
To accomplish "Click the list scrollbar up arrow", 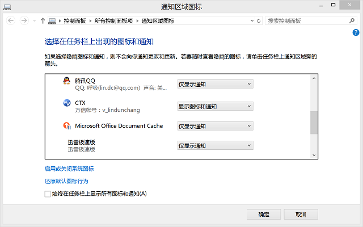I will (314, 78).
